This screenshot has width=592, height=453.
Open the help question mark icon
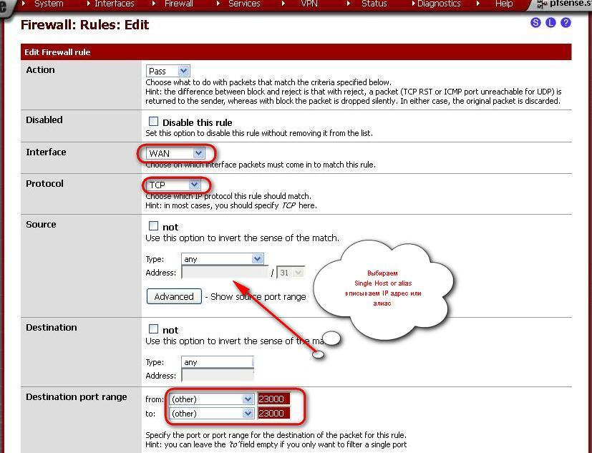point(566,23)
